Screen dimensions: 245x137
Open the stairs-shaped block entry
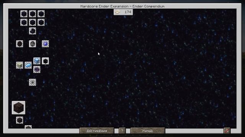click(33, 31)
